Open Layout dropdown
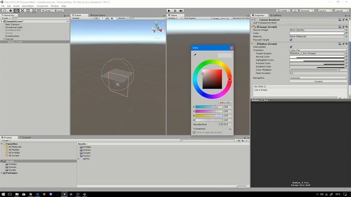This screenshot has width=351, height=197. pyautogui.click(x=341, y=10)
